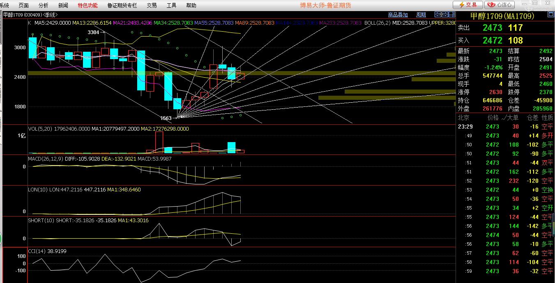This screenshot has width=555, height=283.
Task: Click the 总手 value 547744
Action: pos(492,76)
